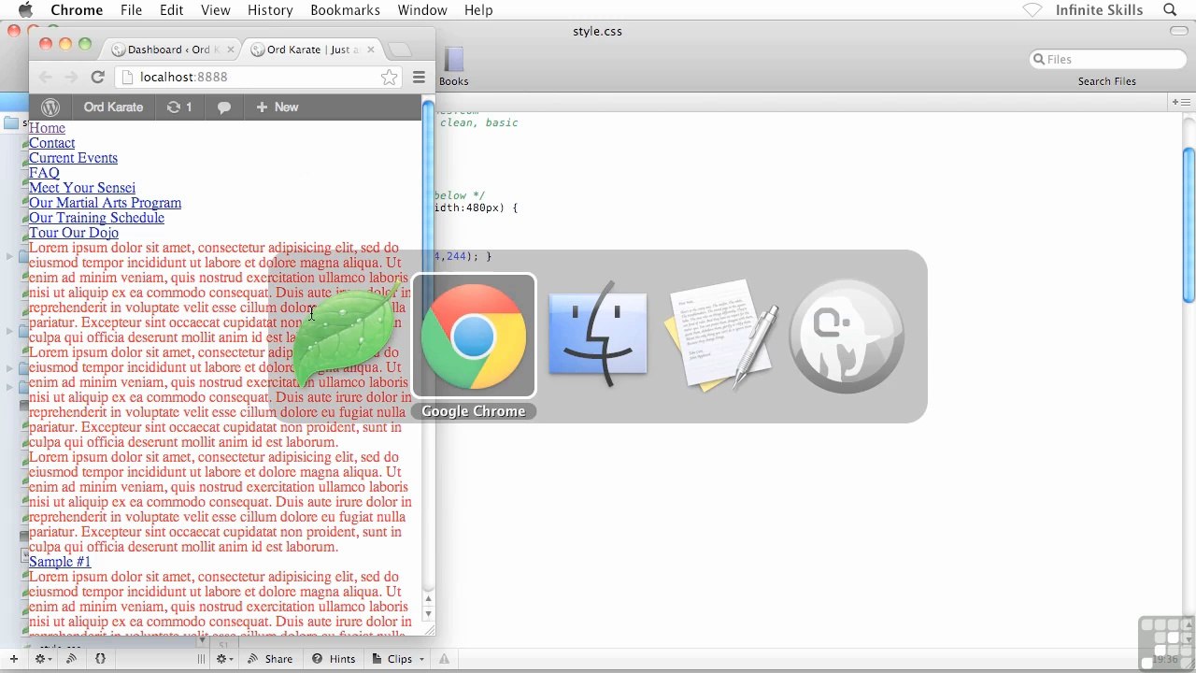Close the Ord Karate Chrome tab
This screenshot has height=673, width=1196.
tap(371, 50)
